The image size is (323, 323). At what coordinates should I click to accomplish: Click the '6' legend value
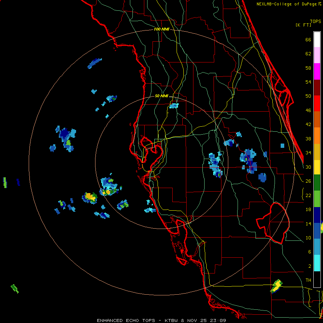(310, 252)
